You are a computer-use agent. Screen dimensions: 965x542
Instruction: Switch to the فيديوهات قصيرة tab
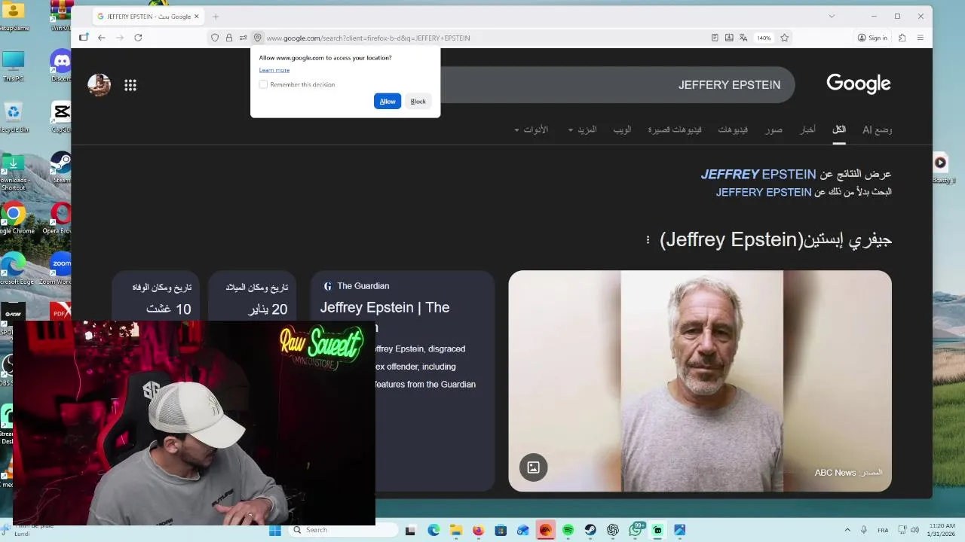[x=675, y=129]
